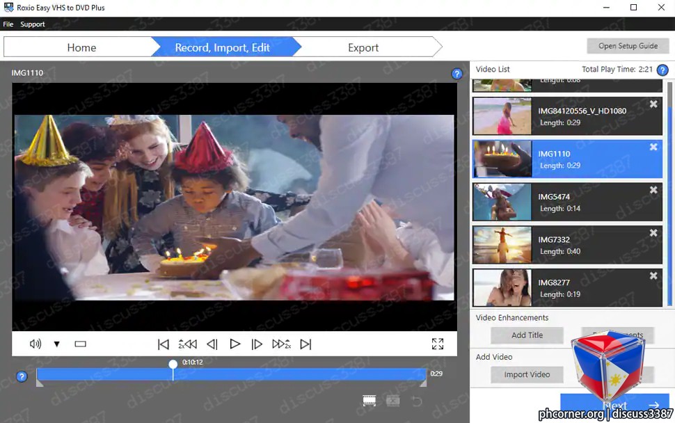Step forward one frame
Image resolution: width=675 pixels, height=423 pixels.
point(257,344)
